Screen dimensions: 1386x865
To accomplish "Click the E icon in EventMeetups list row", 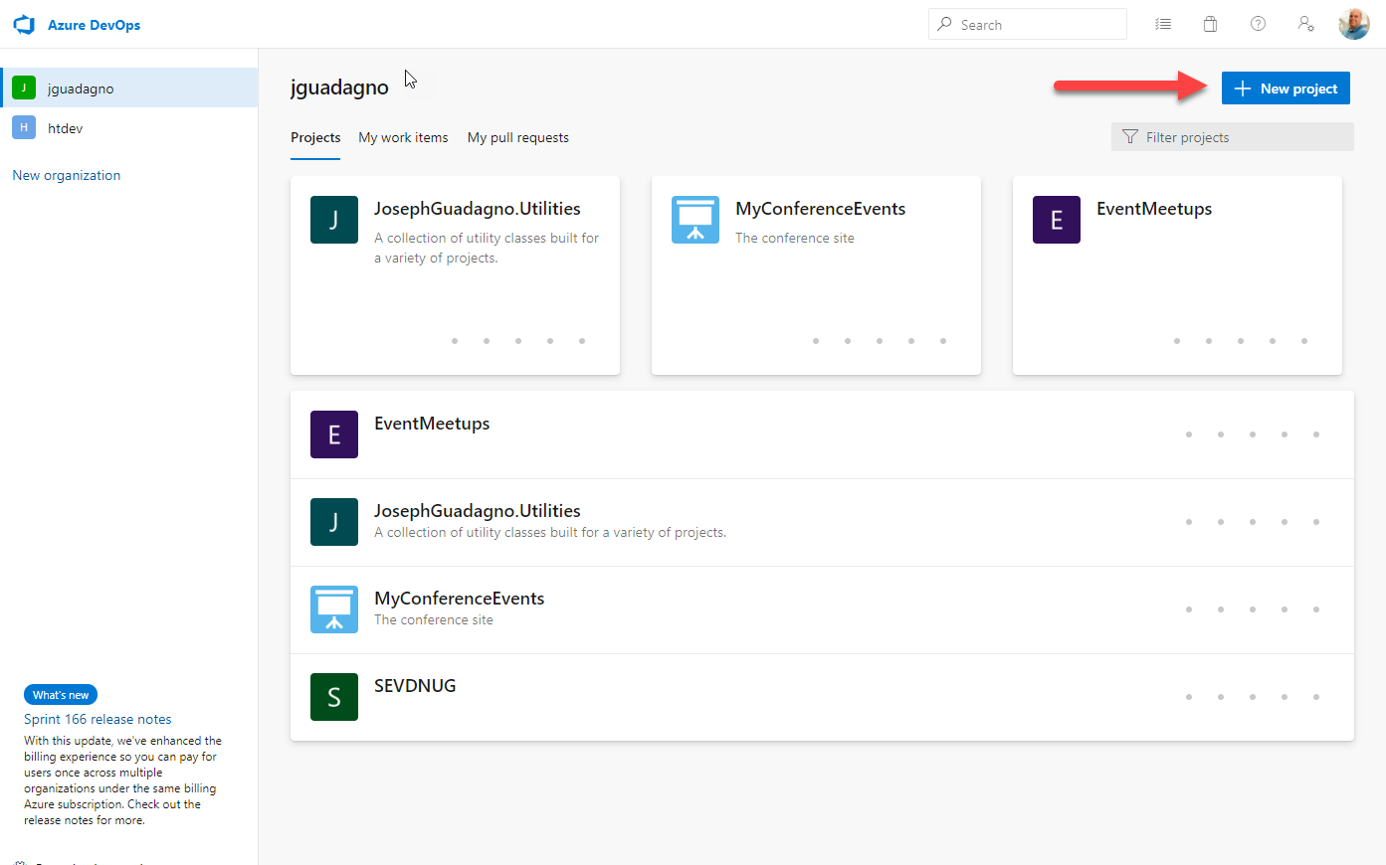I will (x=334, y=434).
